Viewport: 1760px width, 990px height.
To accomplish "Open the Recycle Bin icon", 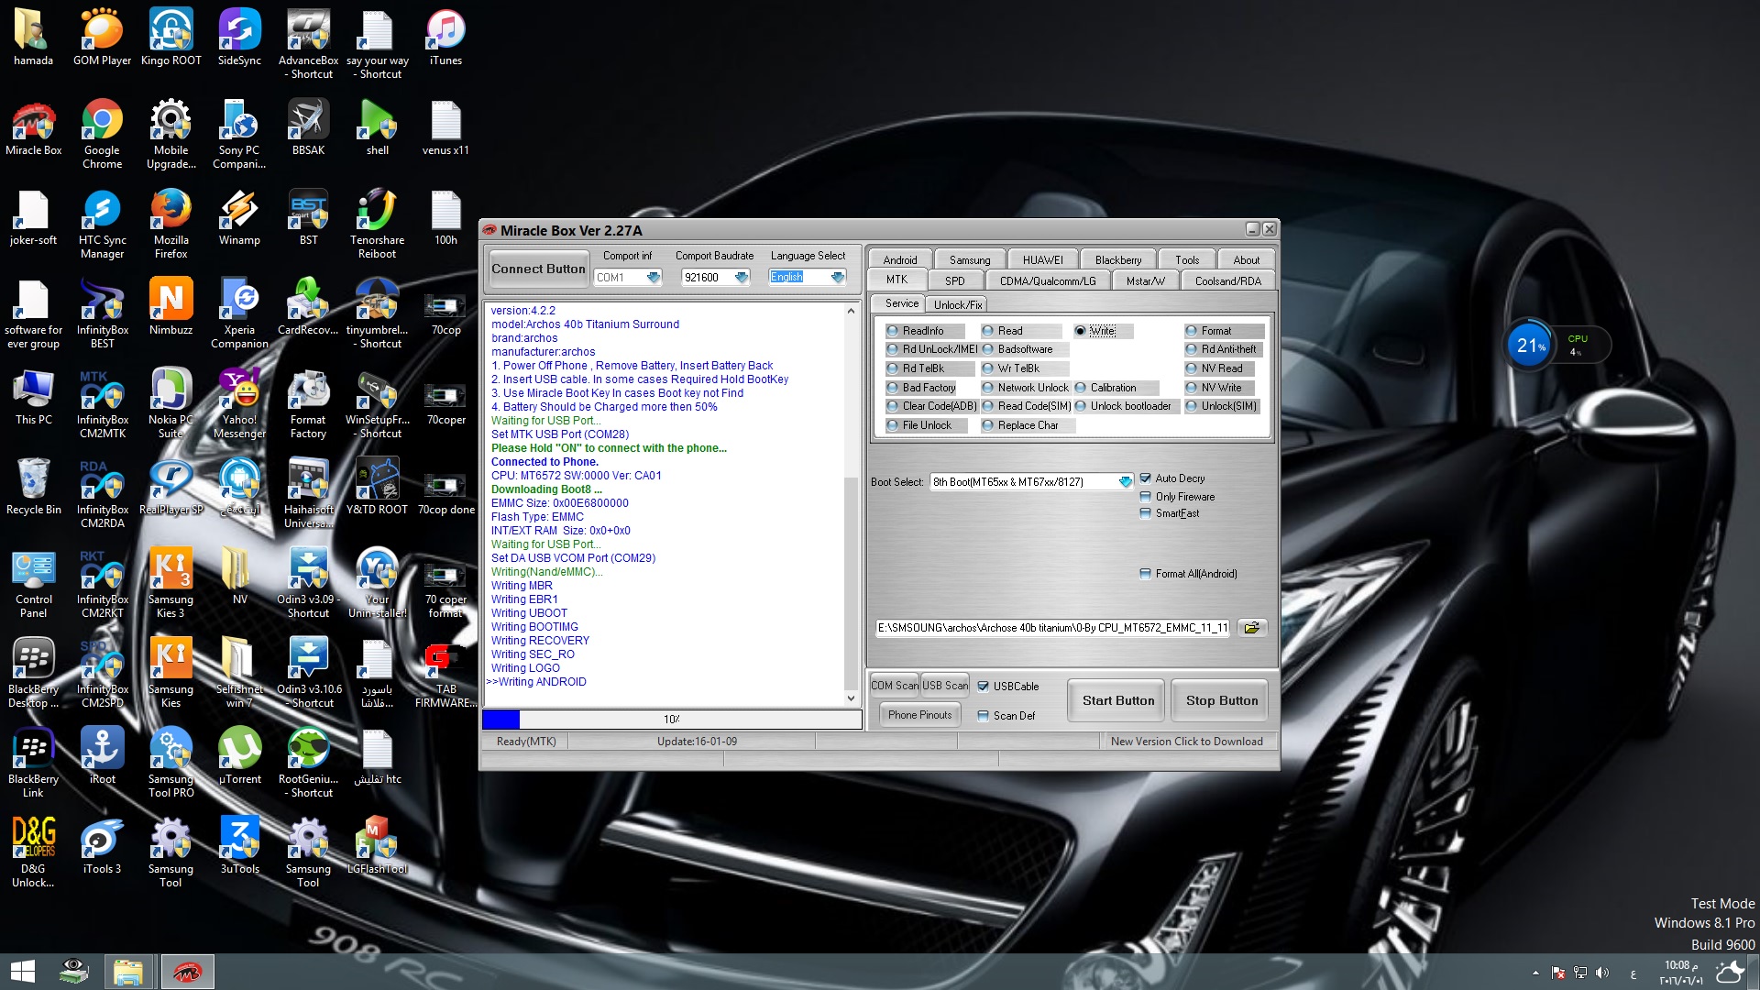I will pyautogui.click(x=33, y=488).
